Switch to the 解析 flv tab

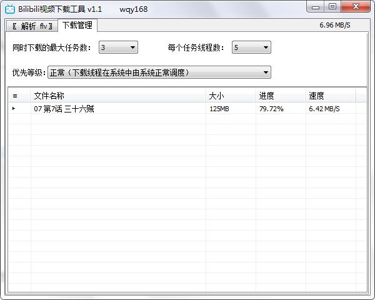pos(32,26)
